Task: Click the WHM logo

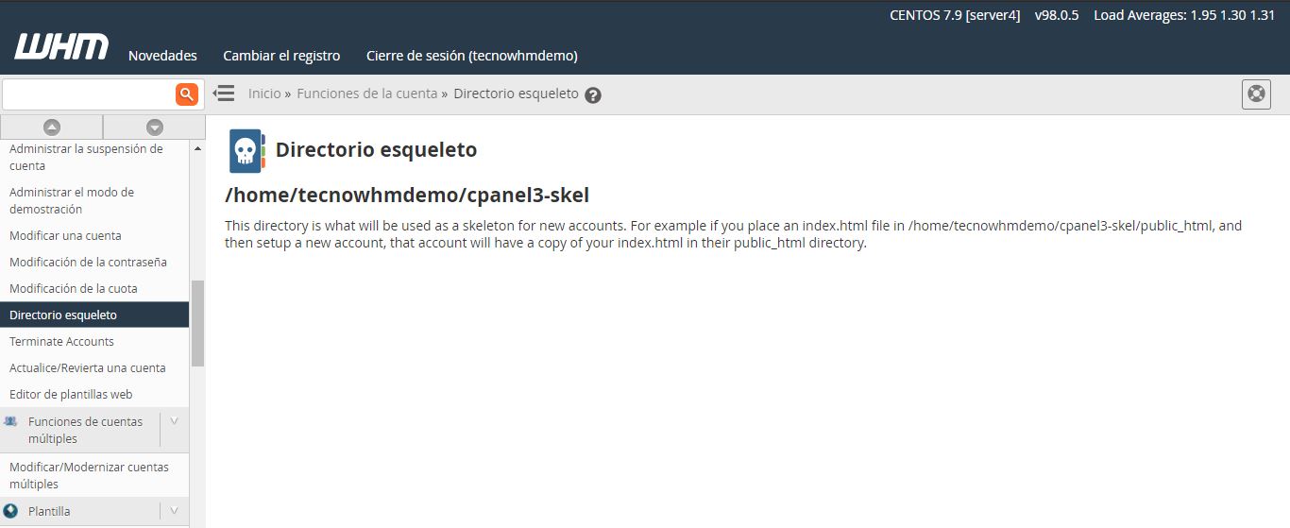Action: tap(61, 47)
